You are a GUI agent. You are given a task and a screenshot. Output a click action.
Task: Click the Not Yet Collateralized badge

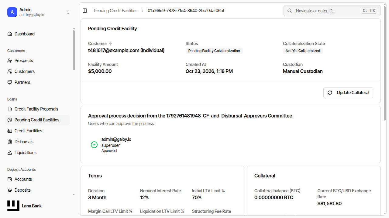point(303,51)
